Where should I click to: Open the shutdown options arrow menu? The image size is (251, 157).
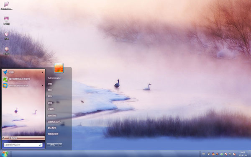[x=60, y=145]
